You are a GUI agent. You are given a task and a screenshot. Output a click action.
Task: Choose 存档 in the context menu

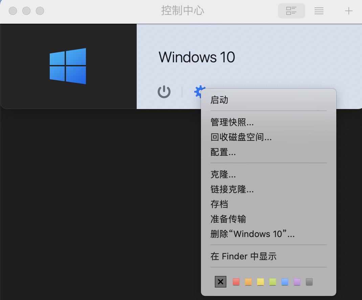269,204
